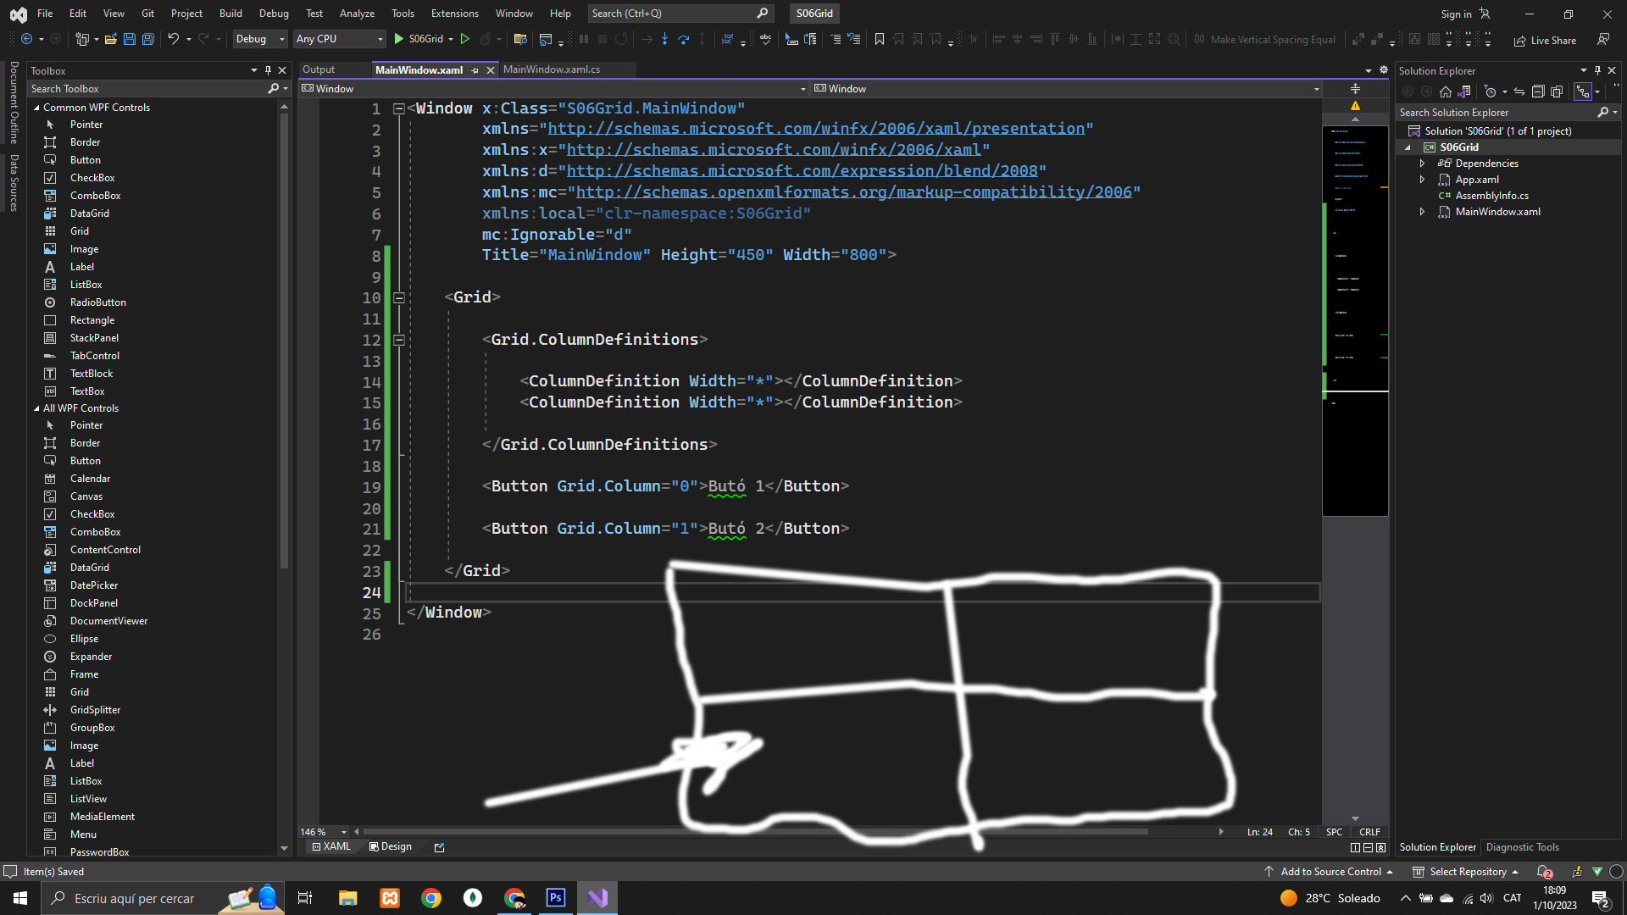Collapse the Grid element using outlining toggle
The height and width of the screenshot is (915, 1627).
[x=398, y=297]
